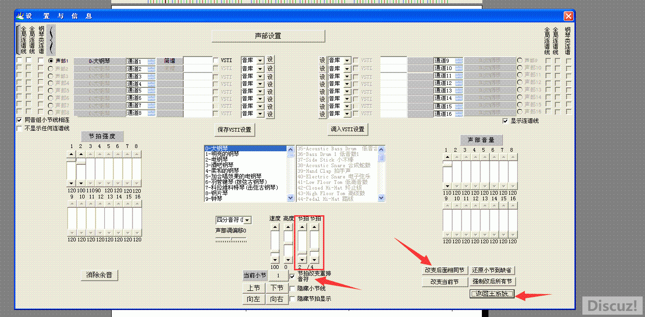Click the numerator 节拍 slider track

coord(302,244)
